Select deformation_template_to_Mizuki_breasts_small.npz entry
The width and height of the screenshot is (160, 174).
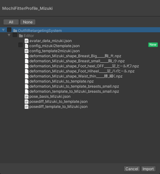[74, 91]
